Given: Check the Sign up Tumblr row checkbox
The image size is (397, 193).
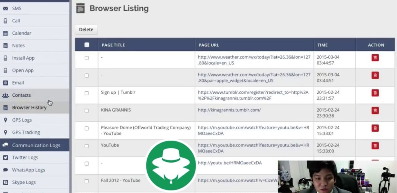Looking at the screenshot, I should click(x=87, y=93).
